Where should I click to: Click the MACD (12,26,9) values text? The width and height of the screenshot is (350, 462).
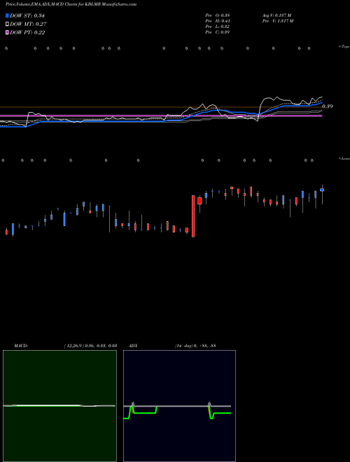[90, 346]
